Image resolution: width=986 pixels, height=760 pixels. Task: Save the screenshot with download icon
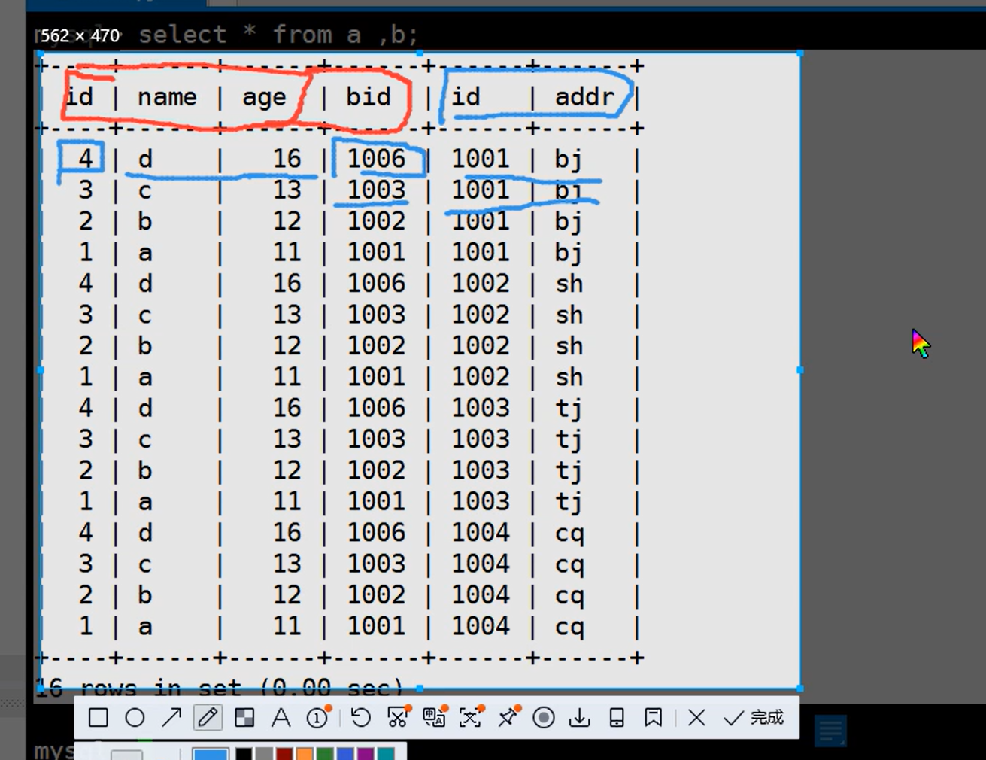[x=580, y=718]
